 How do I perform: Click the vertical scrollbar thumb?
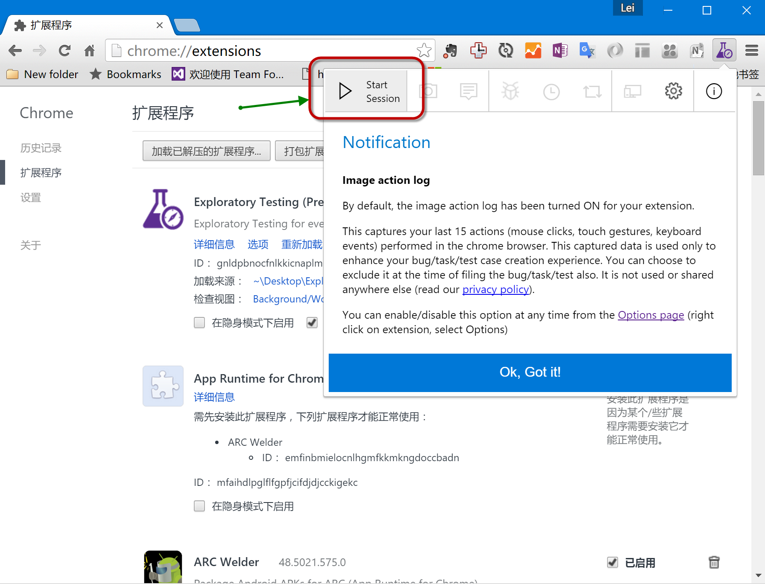tap(758, 138)
